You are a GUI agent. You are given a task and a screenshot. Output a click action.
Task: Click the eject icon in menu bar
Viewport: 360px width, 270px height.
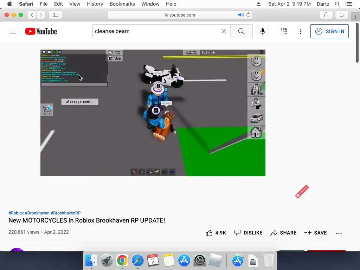(x=258, y=4)
